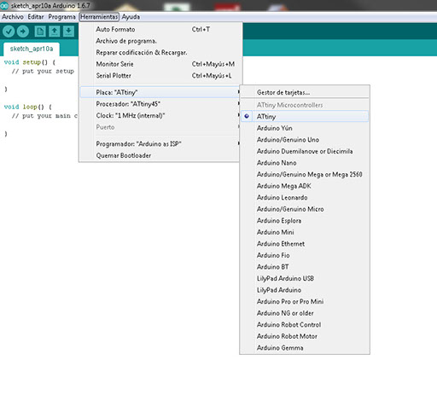Switch to the sketch_apr10a tab
The width and height of the screenshot is (437, 401).
coord(32,49)
